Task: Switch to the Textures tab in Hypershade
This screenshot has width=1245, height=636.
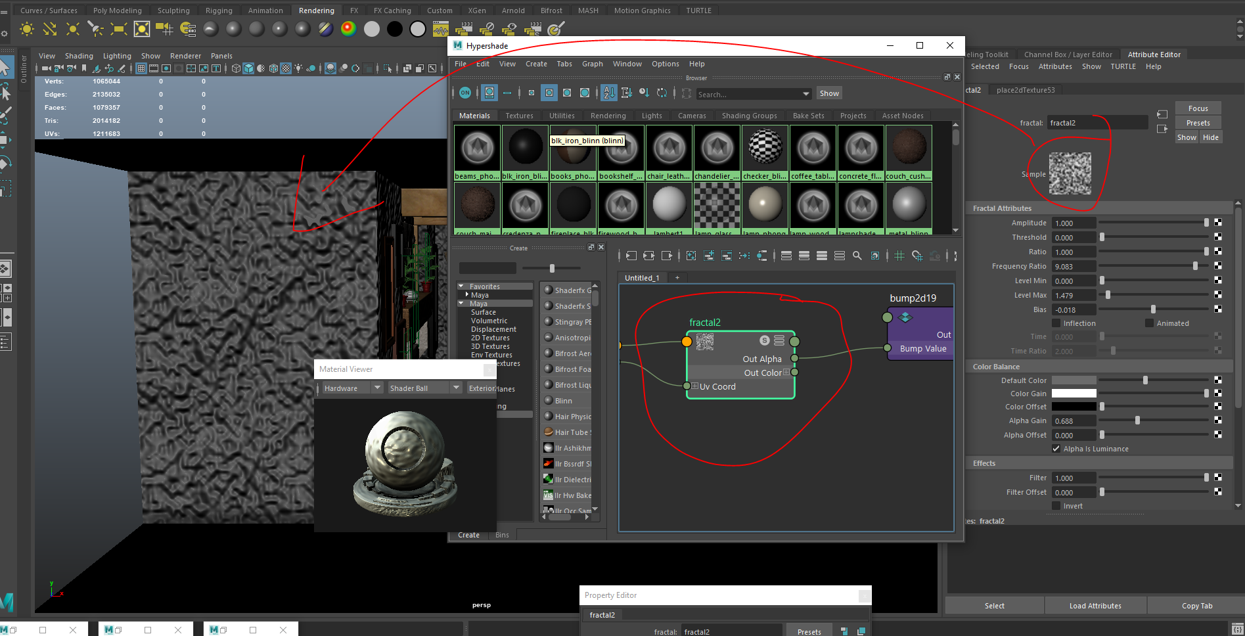Action: (520, 115)
